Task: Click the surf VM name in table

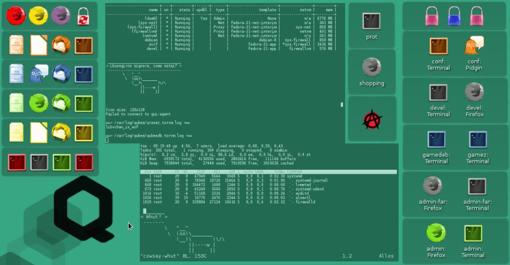Action: coord(153,44)
